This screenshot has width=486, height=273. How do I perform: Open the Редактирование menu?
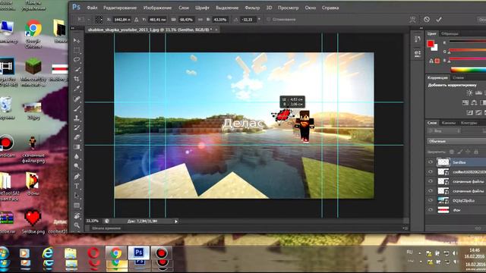(x=120, y=8)
